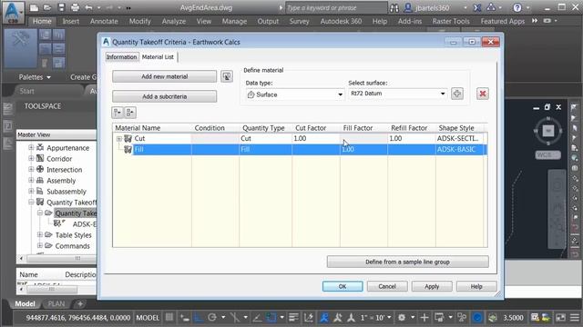
Task: Click the Help button in dialog
Action: (476, 286)
